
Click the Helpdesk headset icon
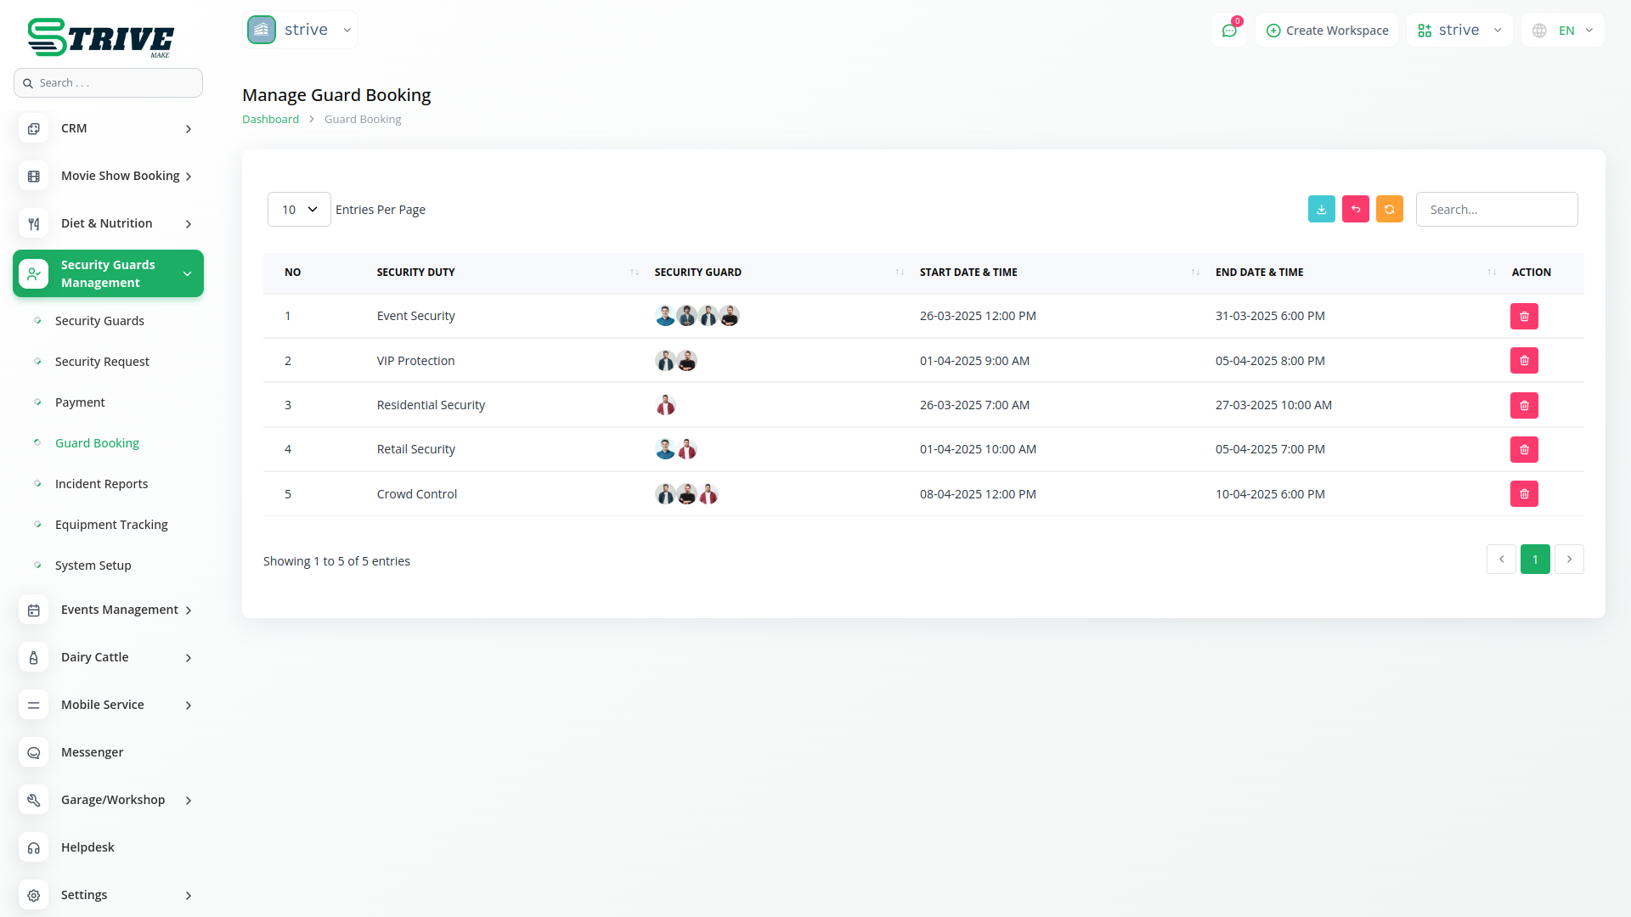tap(34, 847)
